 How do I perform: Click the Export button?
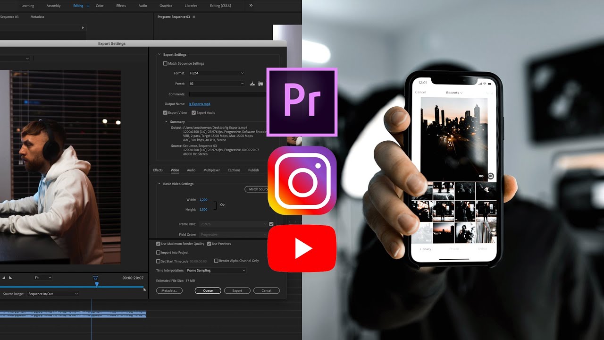click(237, 290)
